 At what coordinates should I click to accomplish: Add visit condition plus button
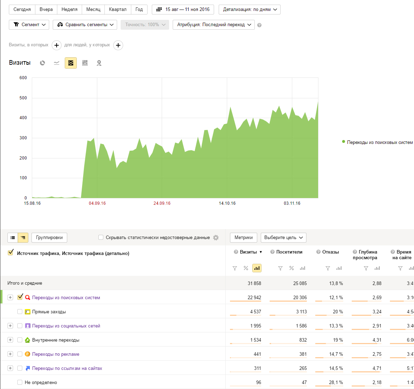pos(57,45)
